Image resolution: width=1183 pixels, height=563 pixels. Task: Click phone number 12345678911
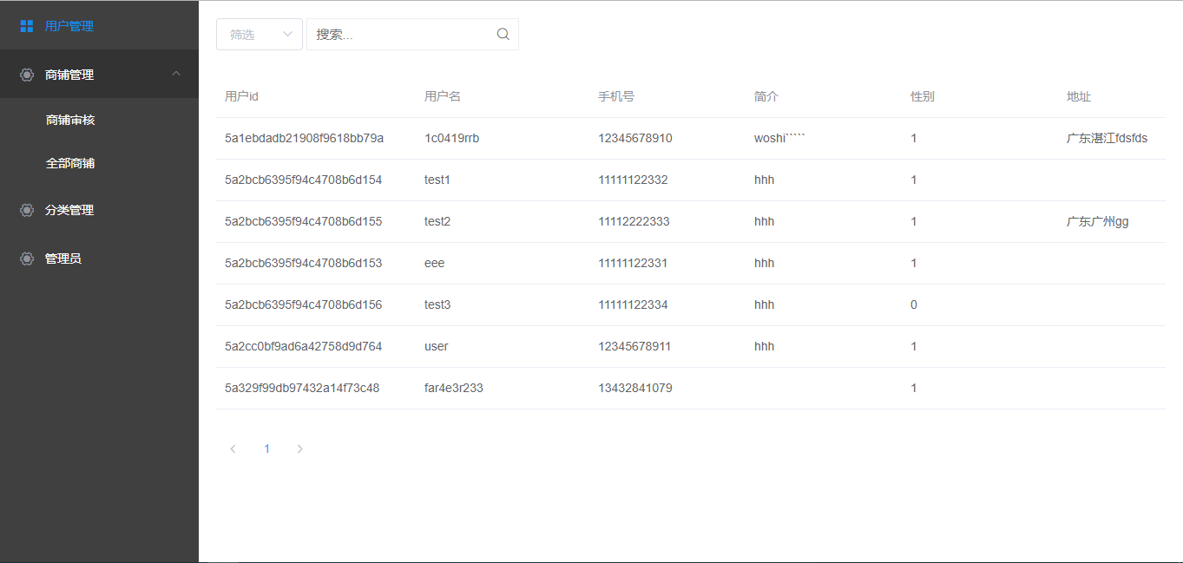point(634,346)
